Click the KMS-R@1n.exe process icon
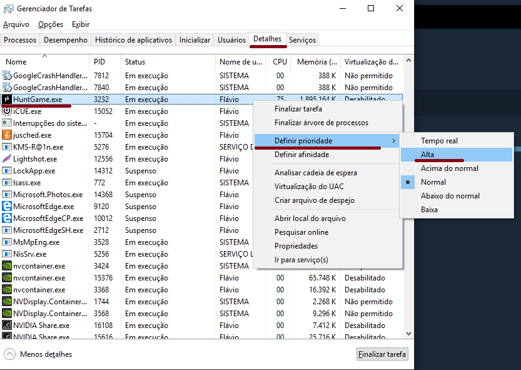The height and width of the screenshot is (370, 521). [x=7, y=146]
